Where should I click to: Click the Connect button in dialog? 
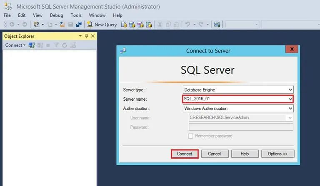[x=185, y=154]
